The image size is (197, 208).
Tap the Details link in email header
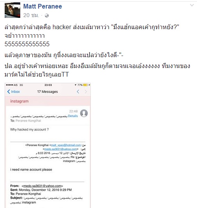[73, 116]
